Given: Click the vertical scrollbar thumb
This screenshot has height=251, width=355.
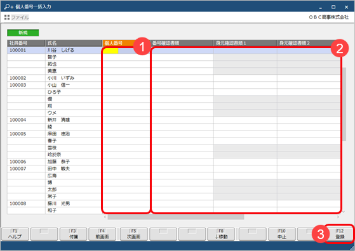Looking at the screenshot, I should click(x=344, y=104).
